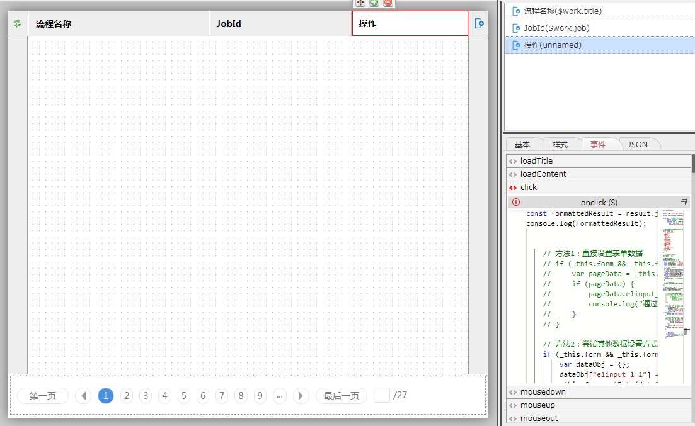
Task: Click the 方法1 comment line in code
Action: click(x=593, y=254)
